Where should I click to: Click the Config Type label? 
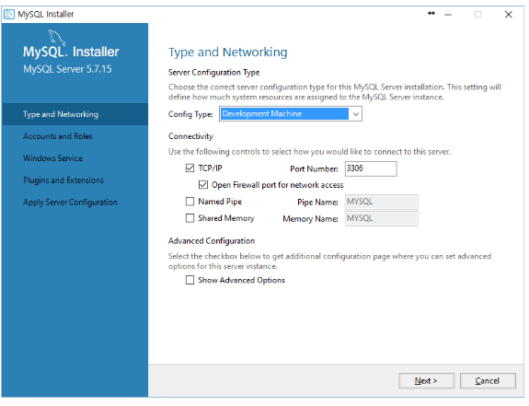coord(190,114)
